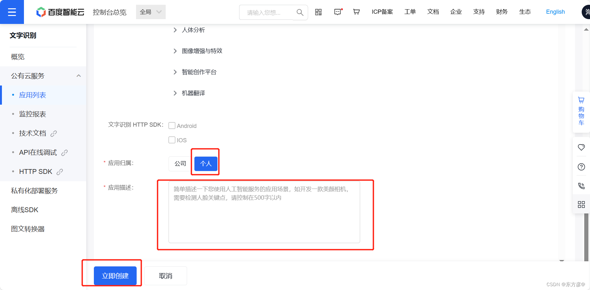Switch to 监控报表 in the sidebar
Screen dimensions: 590x290
32,114
